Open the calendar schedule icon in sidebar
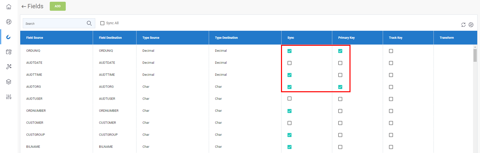This screenshot has height=153, width=480. 9,52
